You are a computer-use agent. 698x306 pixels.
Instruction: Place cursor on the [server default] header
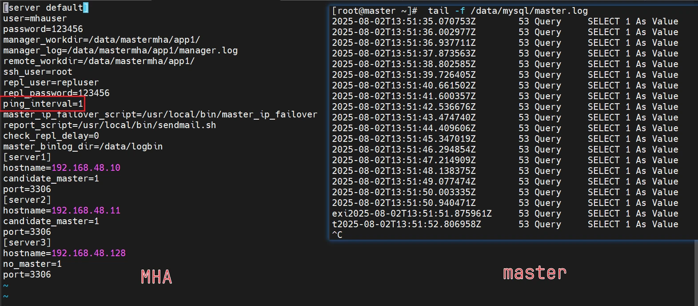(x=45, y=8)
